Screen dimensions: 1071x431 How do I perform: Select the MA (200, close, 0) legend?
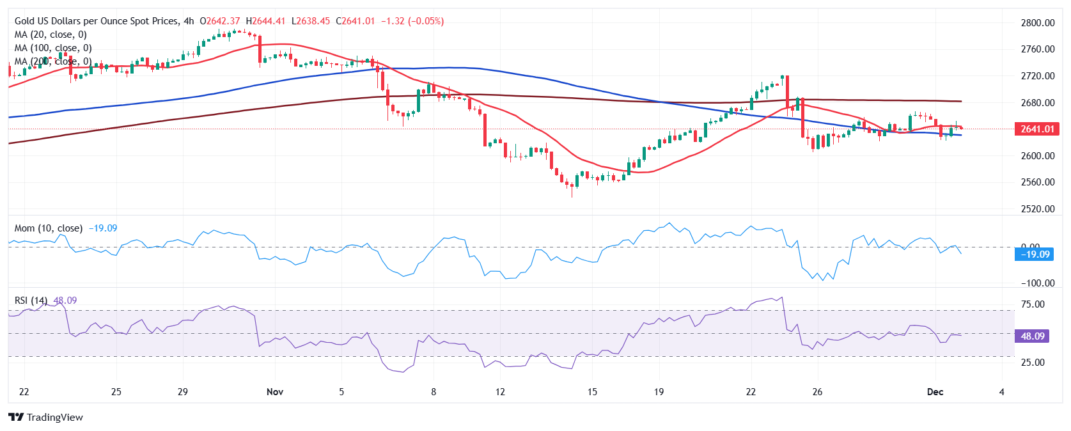coord(53,61)
